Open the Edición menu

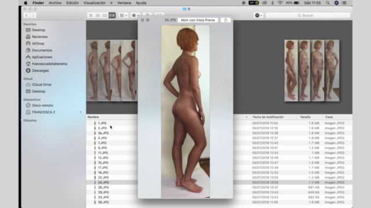pos(72,3)
